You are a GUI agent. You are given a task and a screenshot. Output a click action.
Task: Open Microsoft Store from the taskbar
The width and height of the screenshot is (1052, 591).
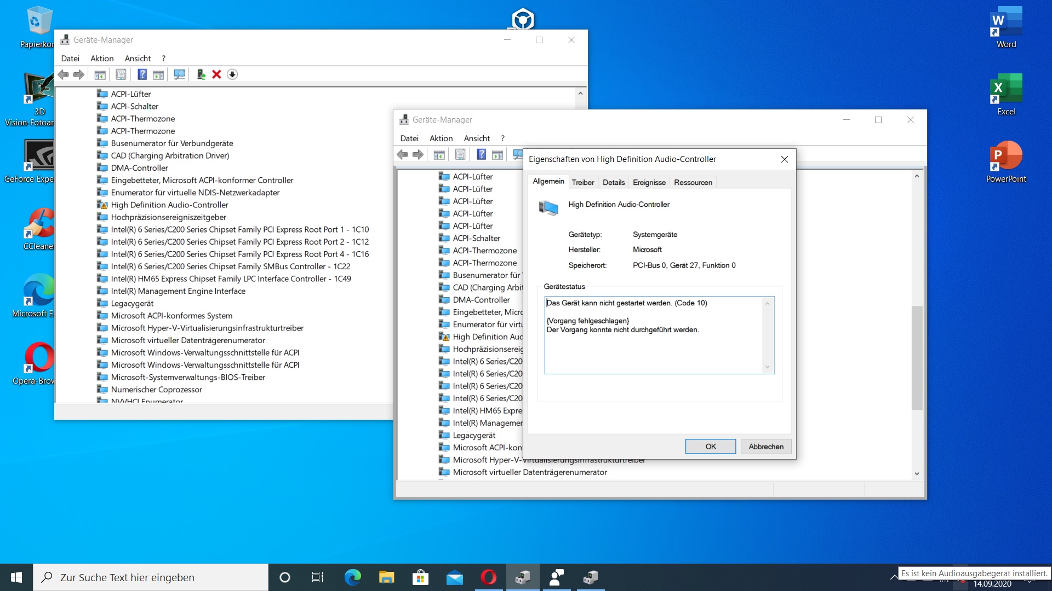(x=420, y=577)
